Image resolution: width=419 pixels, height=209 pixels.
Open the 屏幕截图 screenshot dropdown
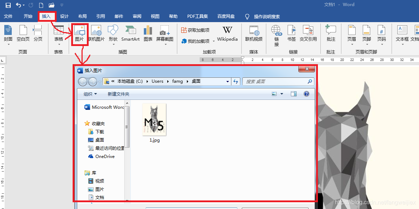(x=165, y=35)
